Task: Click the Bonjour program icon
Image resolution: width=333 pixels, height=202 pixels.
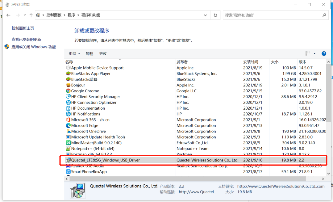Action: (x=68, y=85)
